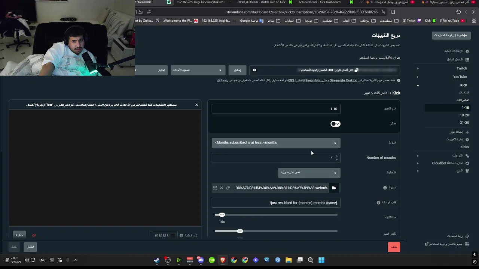Click the launch button beside widget URL
Screen dimensions: 479x269
(x=238, y=70)
